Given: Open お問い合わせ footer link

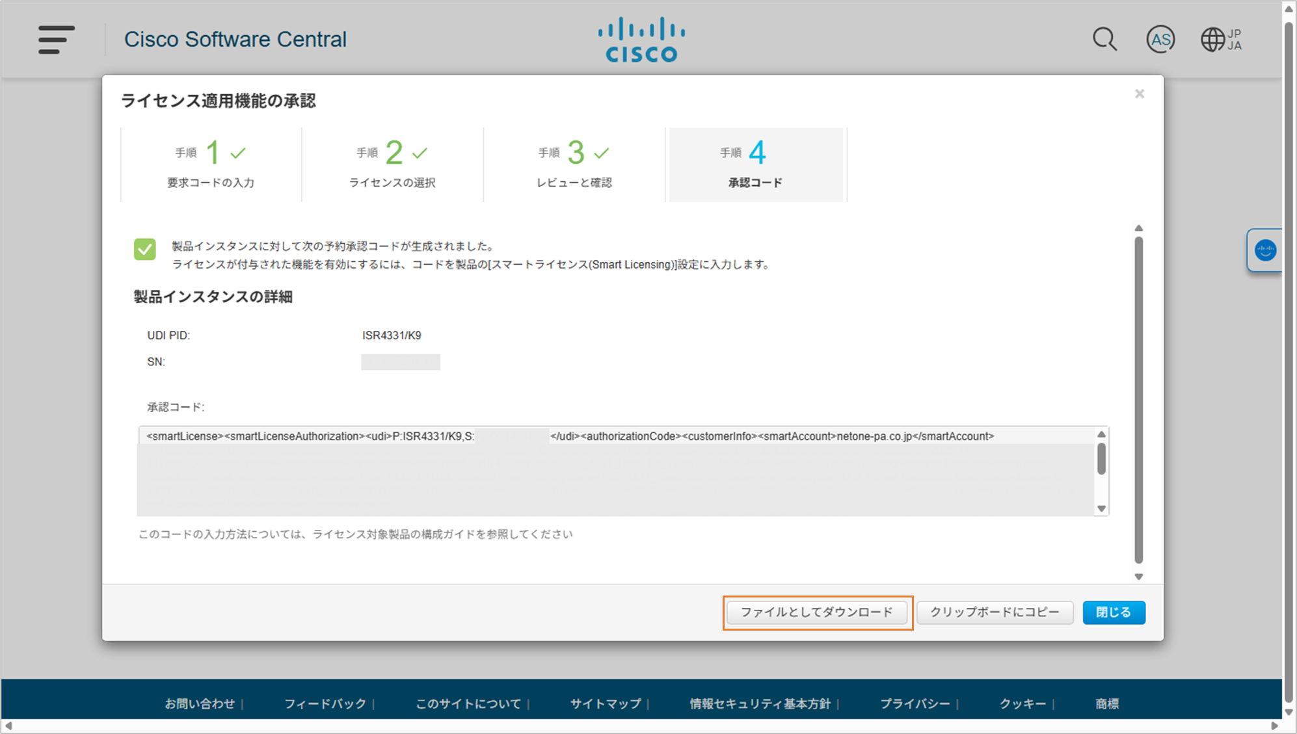Looking at the screenshot, I should tap(199, 703).
